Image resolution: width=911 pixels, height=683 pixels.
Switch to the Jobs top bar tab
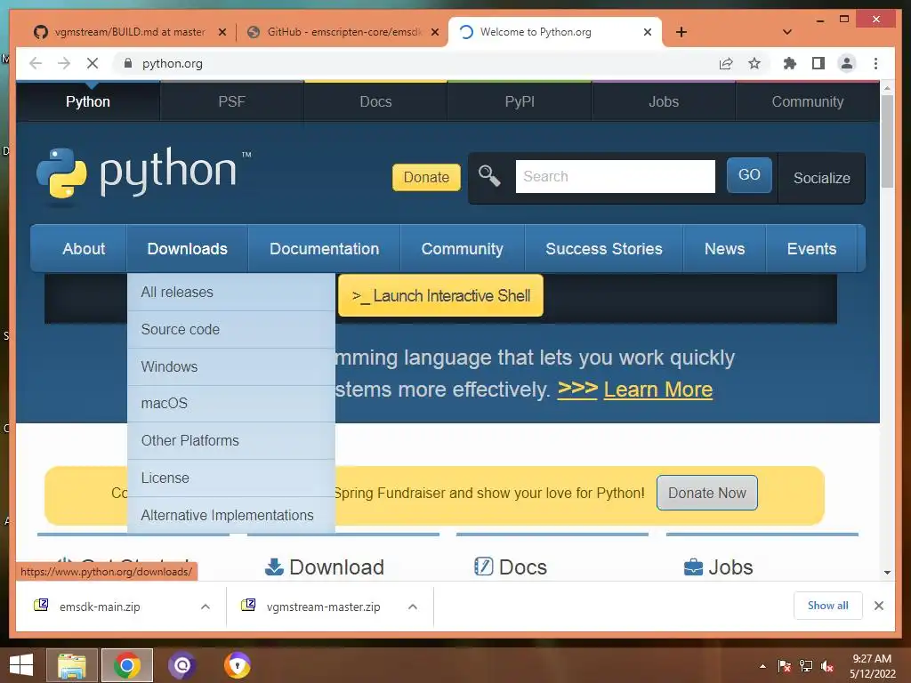pos(664,101)
